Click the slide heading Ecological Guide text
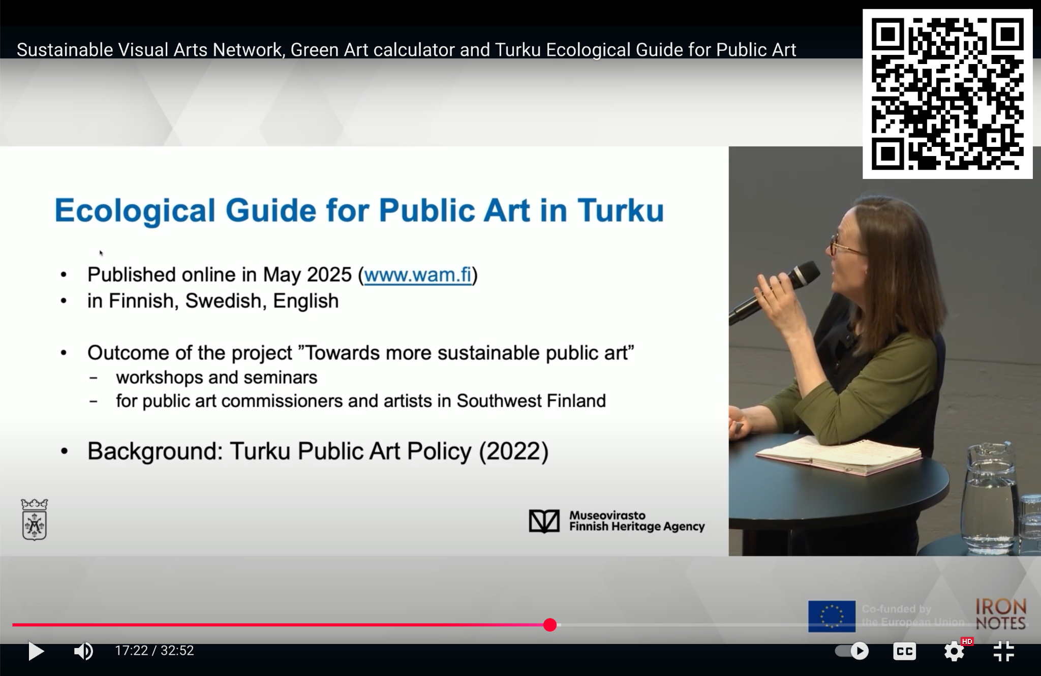The height and width of the screenshot is (676, 1041). 359,210
